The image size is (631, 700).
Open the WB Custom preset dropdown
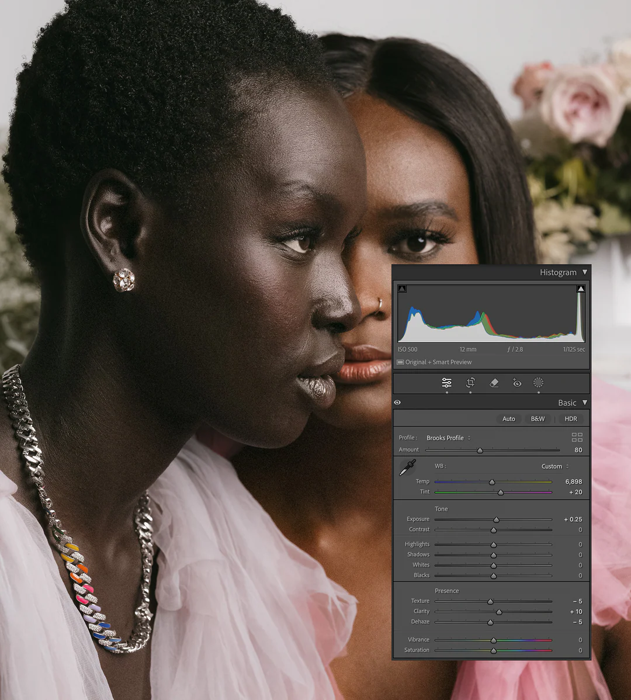pyautogui.click(x=554, y=466)
